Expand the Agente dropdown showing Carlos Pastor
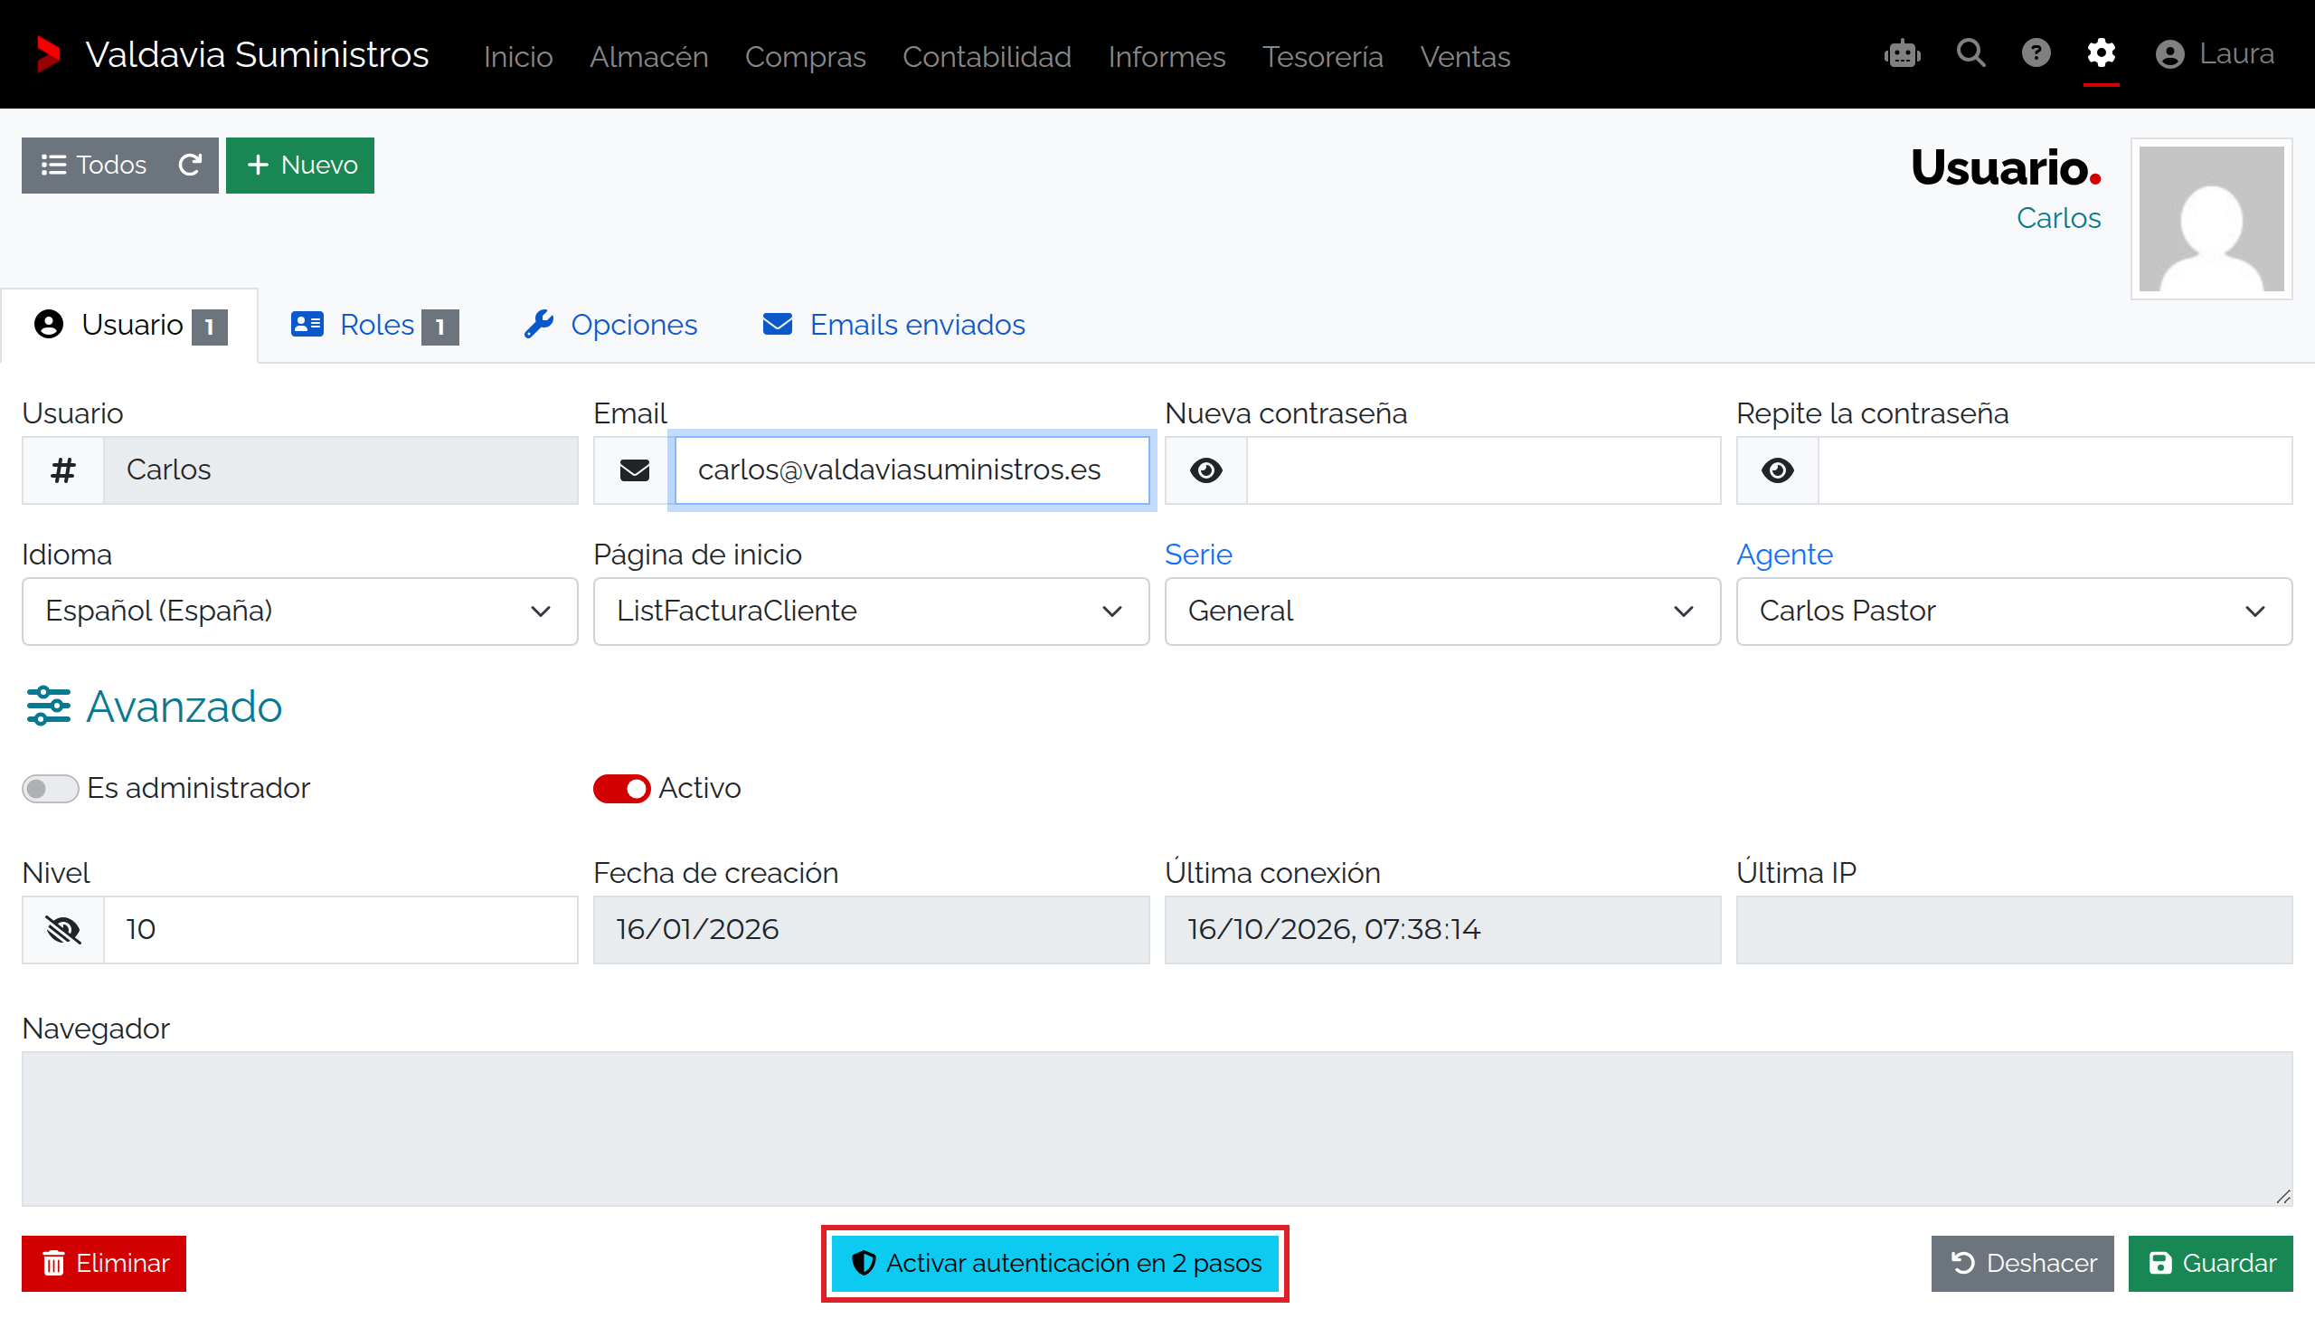The image size is (2315, 1328). click(x=2014, y=612)
